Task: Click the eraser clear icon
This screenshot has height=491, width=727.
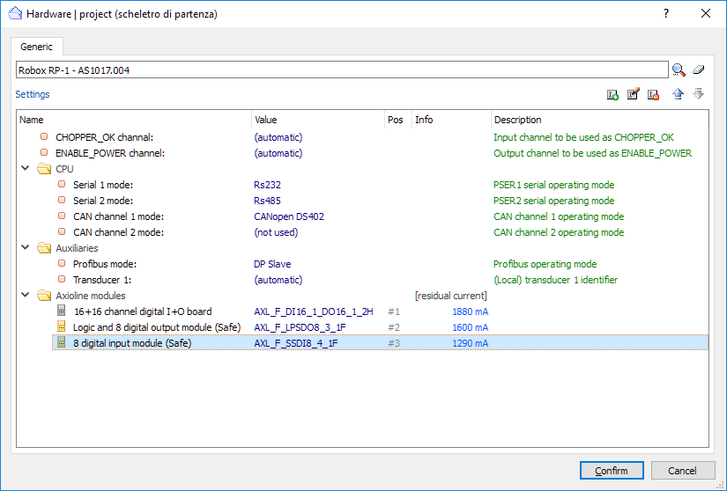Action: 699,70
